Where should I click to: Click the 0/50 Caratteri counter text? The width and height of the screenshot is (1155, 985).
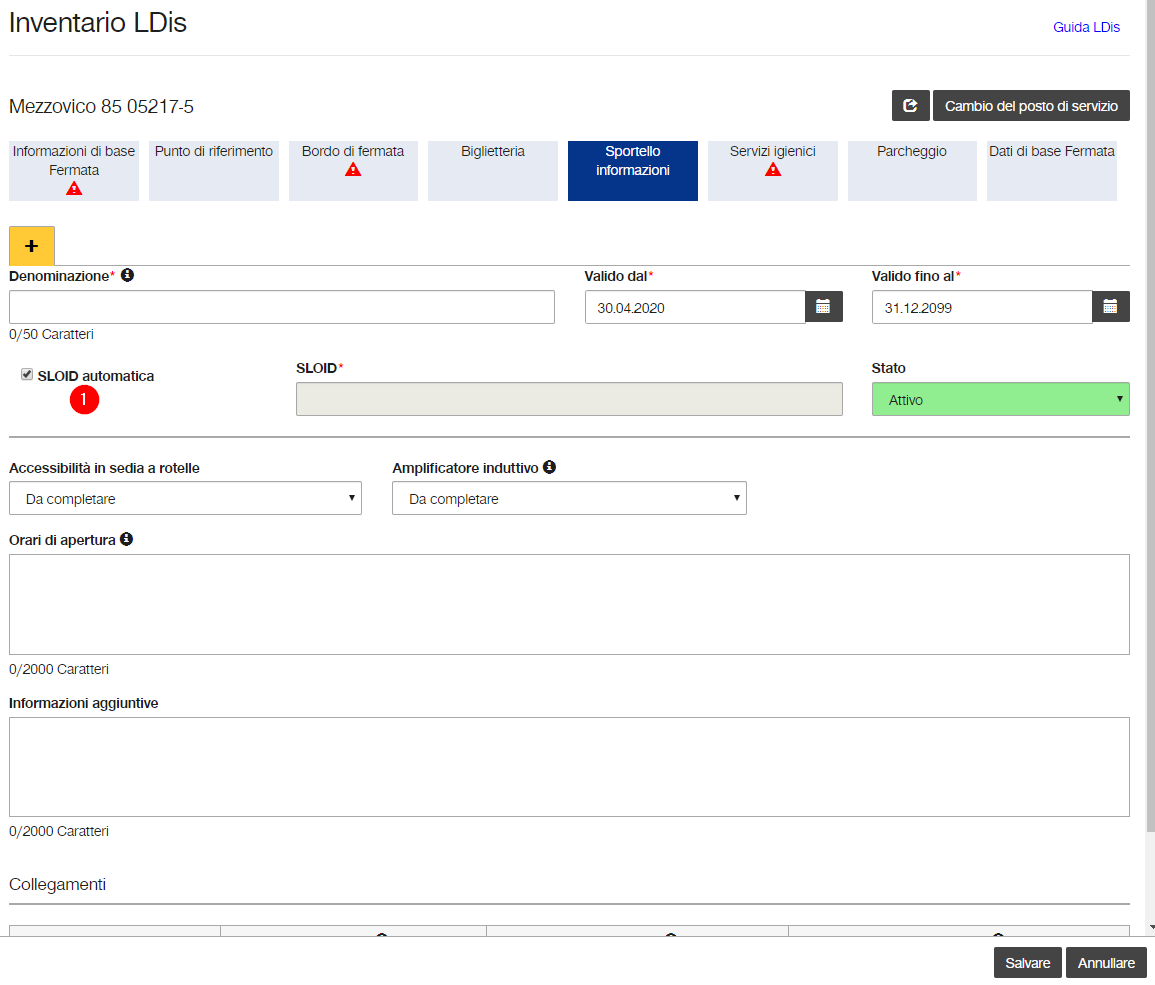click(51, 334)
